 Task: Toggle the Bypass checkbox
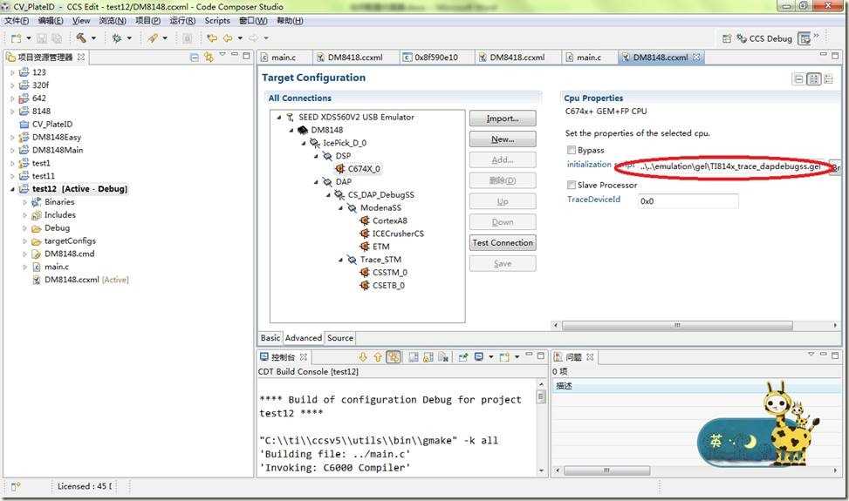coord(572,150)
